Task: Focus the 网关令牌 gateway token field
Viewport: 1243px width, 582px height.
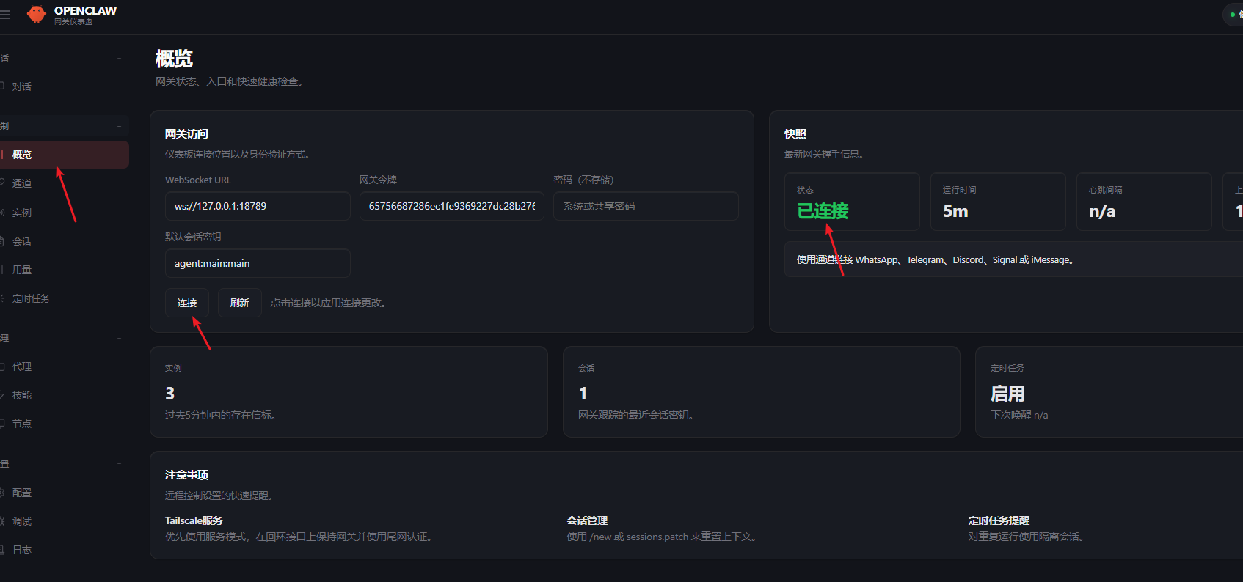Action: (x=451, y=206)
